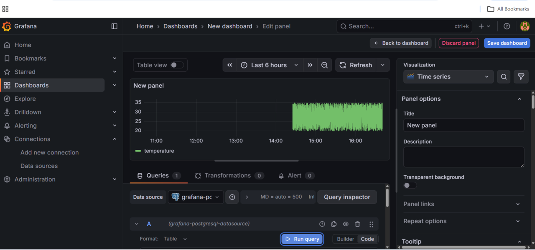Open the Last 6 hours time range picker
Image resolution: width=535 pixels, height=250 pixels.
click(270, 65)
